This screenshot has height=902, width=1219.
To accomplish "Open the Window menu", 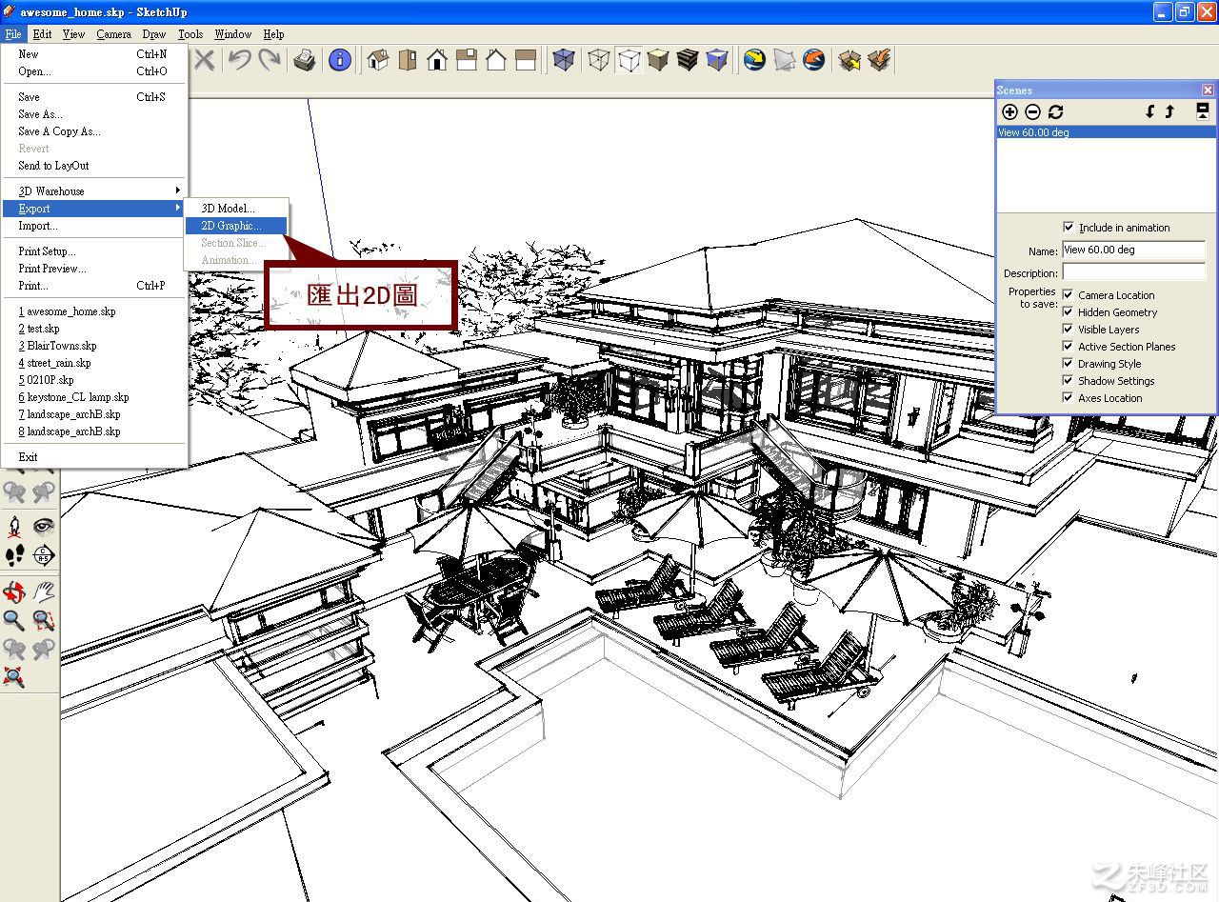I will pyautogui.click(x=233, y=34).
